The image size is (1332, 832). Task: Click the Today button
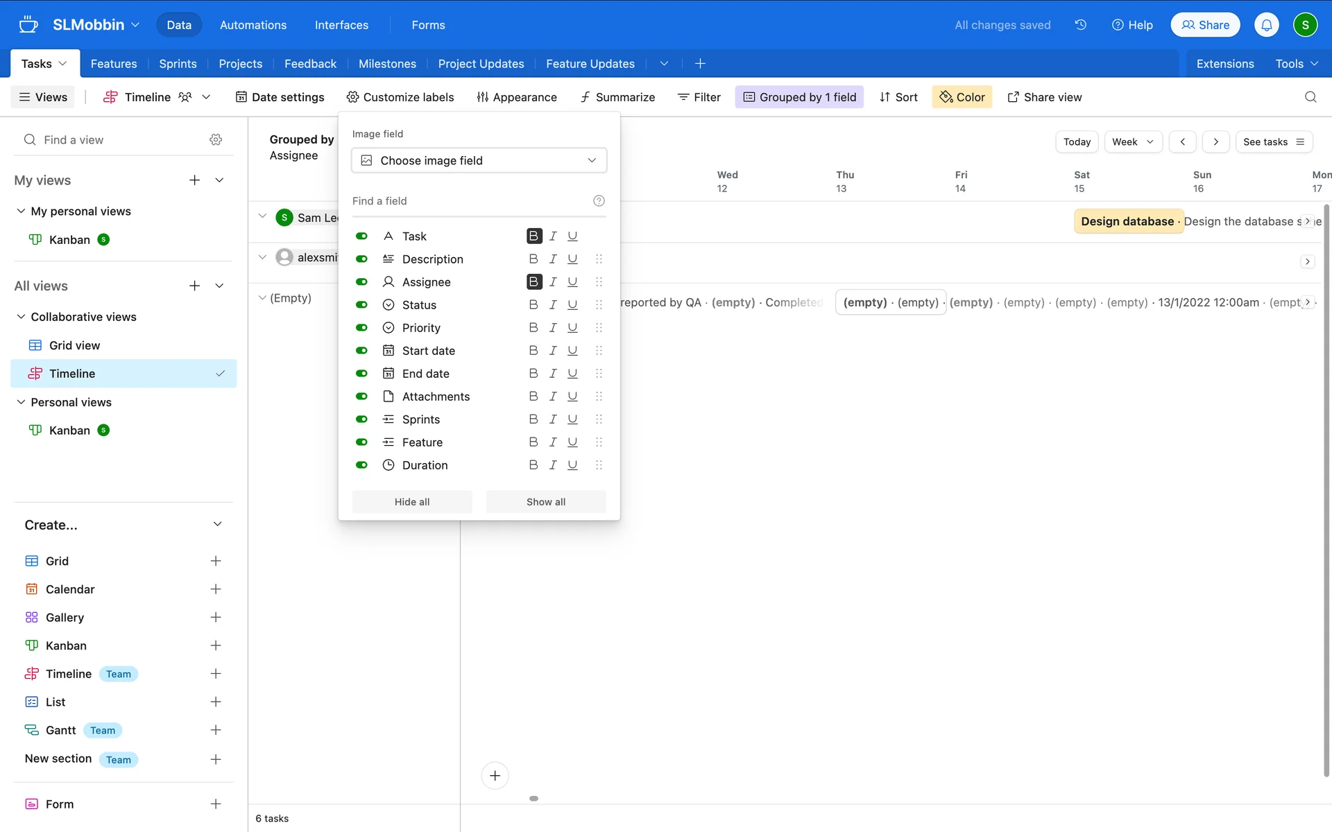click(1076, 142)
